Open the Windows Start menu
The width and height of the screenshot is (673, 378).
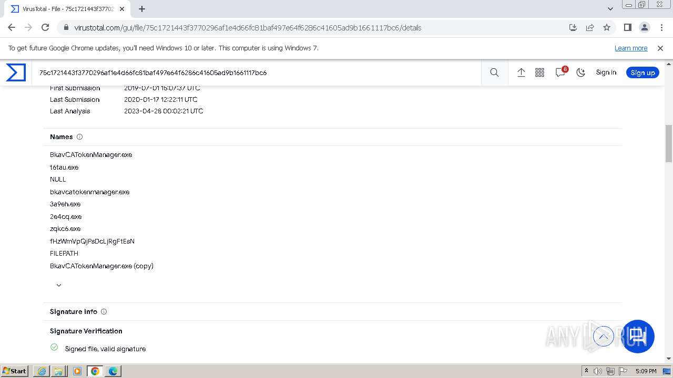click(15, 371)
